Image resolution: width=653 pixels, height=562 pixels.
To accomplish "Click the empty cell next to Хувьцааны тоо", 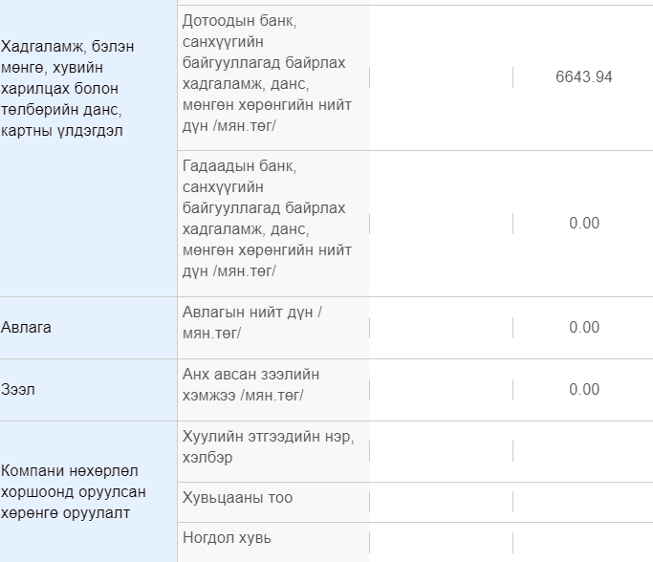I will [441, 502].
